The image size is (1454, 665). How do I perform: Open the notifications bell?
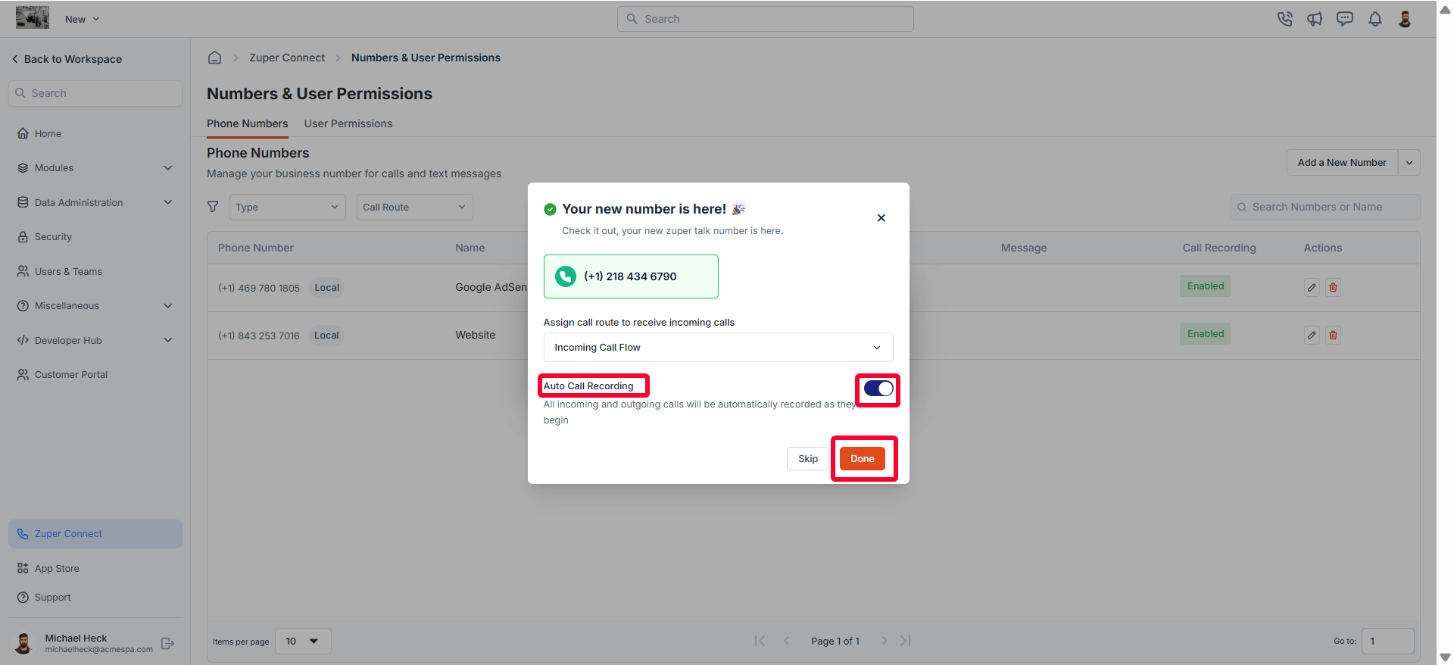(x=1375, y=19)
